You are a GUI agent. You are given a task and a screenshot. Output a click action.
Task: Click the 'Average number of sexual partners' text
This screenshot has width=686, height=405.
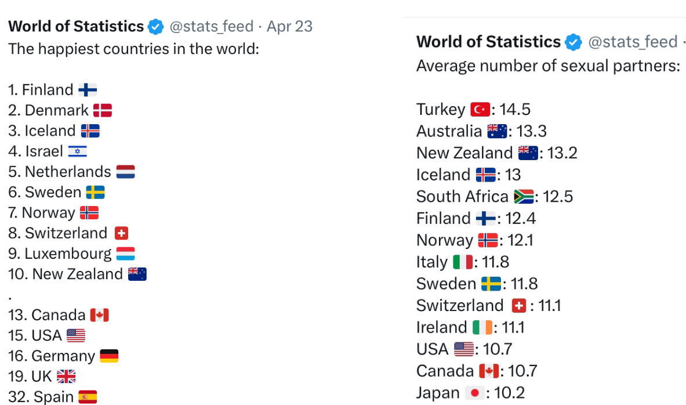547,66
